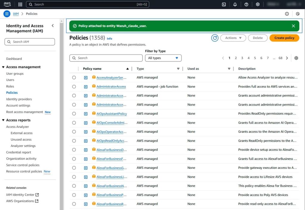Open the notifications bell
305x210 pixels.
[x=235, y=4]
